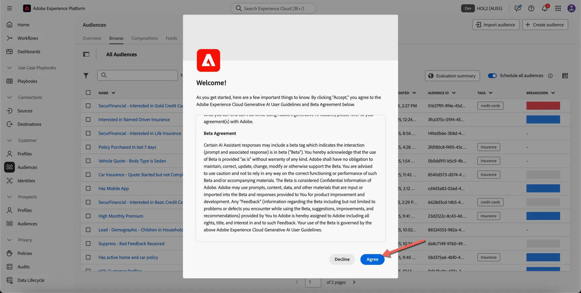Collapse the Privacy section
The width and height of the screenshot is (581, 293).
9,240
